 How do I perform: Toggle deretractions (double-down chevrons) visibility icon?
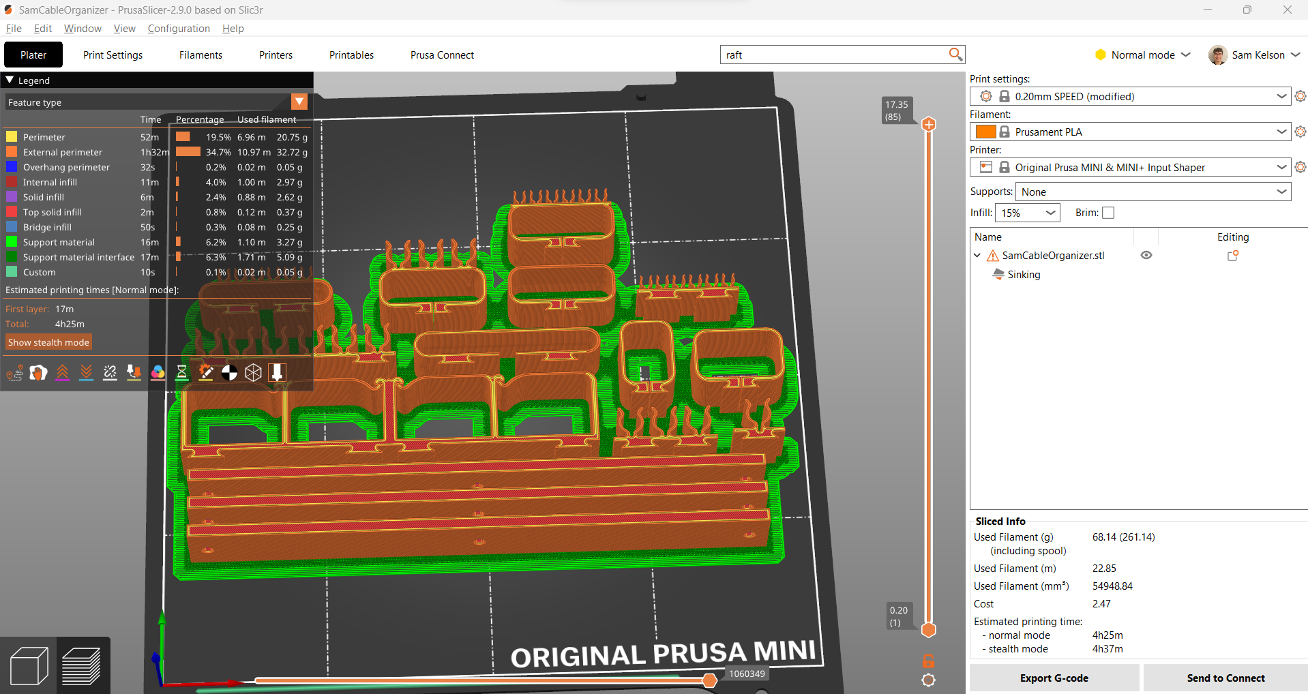click(x=87, y=372)
